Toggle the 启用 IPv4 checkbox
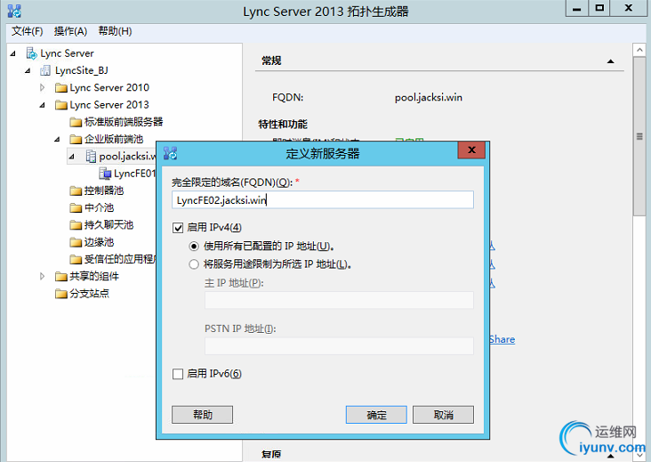The image size is (651, 462). pyautogui.click(x=178, y=228)
